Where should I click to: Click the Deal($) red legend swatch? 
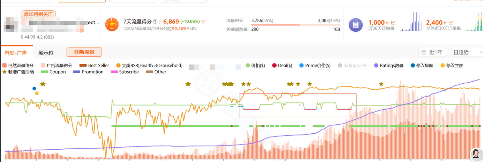pyautogui.click(x=274, y=66)
